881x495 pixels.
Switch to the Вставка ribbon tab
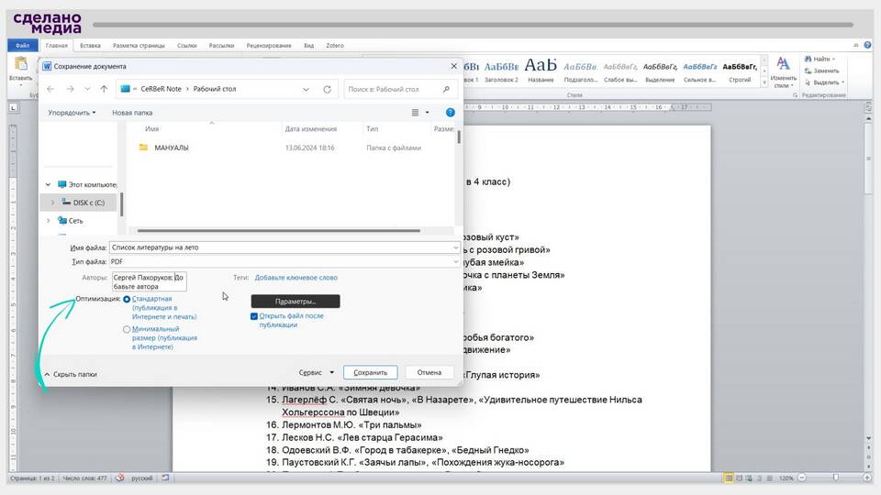90,45
